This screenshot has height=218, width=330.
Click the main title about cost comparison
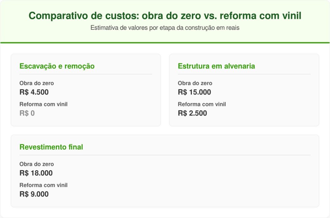(x=165, y=16)
